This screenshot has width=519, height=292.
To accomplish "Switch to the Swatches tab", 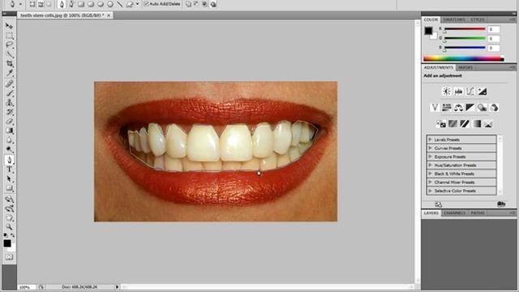I will point(454,19).
